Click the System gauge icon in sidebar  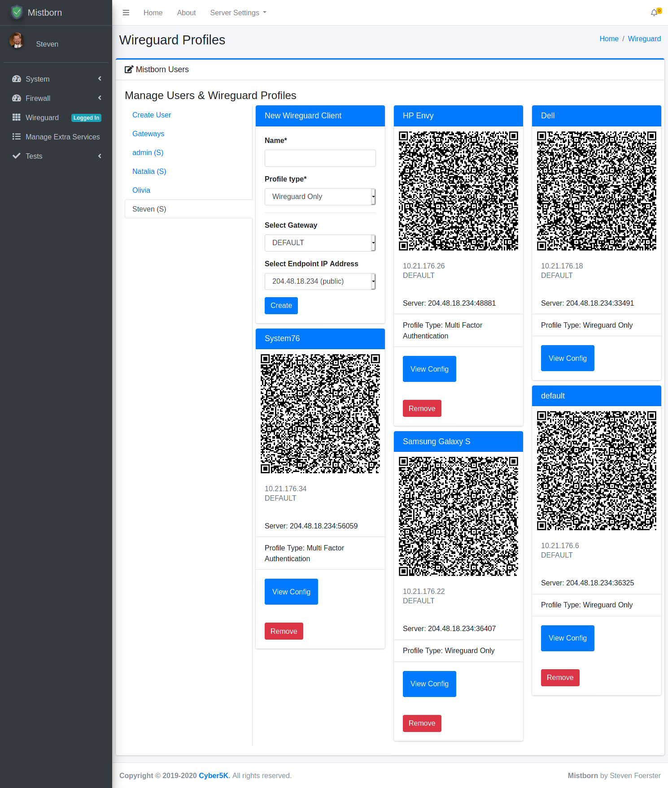[17, 79]
